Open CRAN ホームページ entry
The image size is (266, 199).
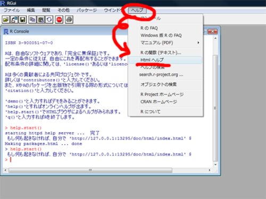165,102
